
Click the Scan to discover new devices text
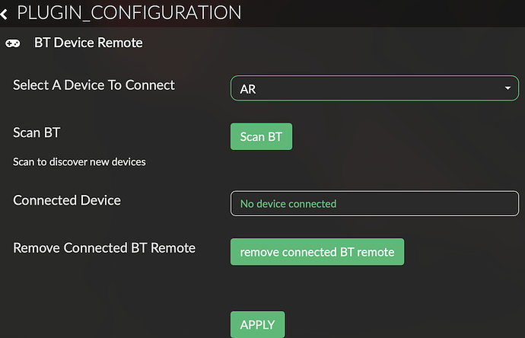click(79, 162)
